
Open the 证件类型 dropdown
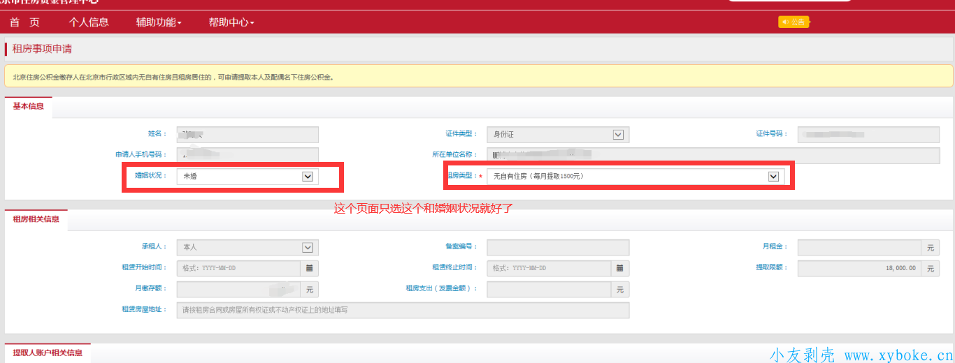tap(617, 135)
